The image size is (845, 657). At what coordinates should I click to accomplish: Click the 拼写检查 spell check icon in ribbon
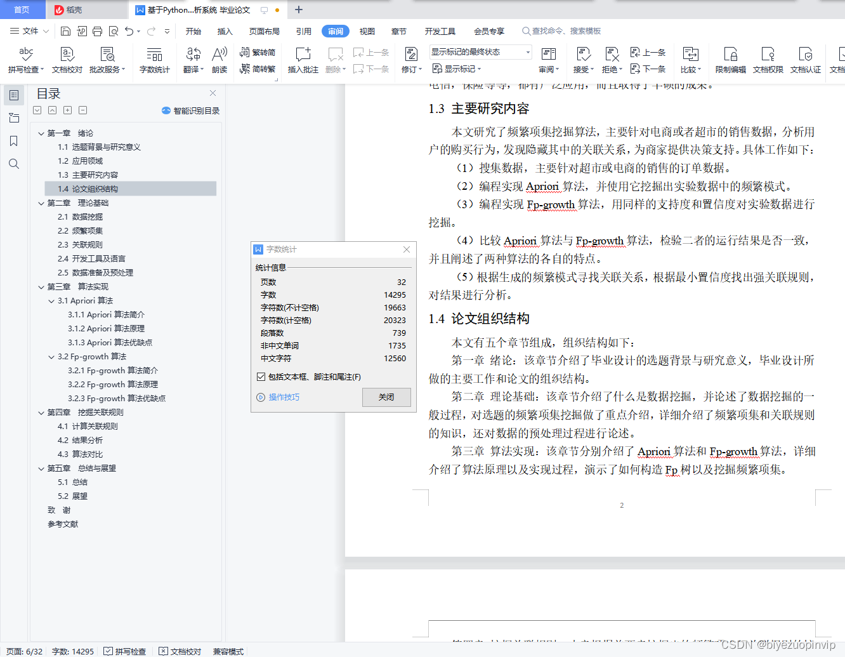pos(26,54)
